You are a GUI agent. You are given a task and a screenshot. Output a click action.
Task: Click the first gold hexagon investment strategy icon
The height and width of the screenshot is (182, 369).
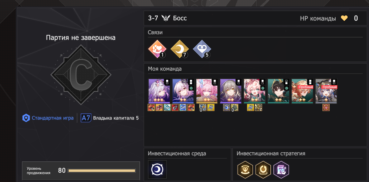245,169
